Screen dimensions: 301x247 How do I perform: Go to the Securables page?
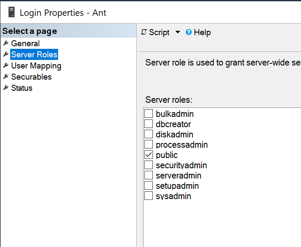31,77
